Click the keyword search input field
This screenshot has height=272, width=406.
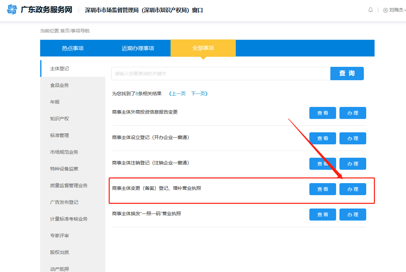(221, 74)
